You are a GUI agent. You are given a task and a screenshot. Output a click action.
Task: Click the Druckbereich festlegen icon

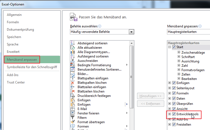(73, 96)
